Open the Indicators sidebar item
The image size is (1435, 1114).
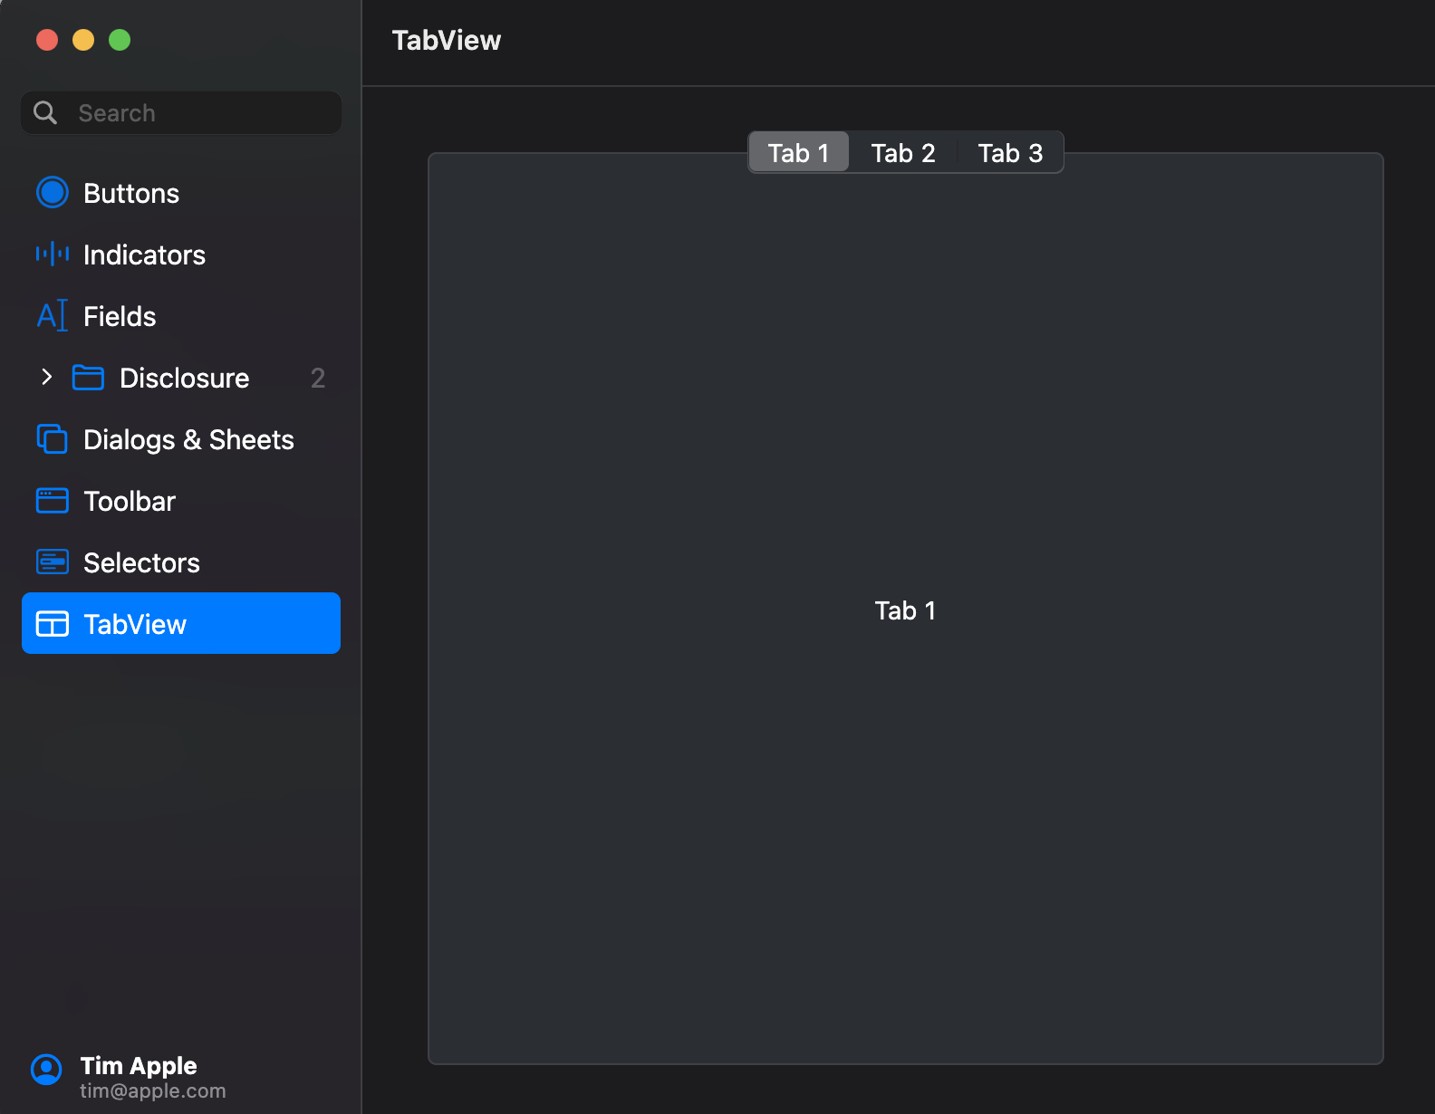click(x=181, y=254)
